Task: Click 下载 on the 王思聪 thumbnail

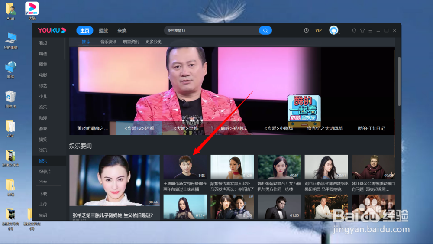Action: [x=202, y=176]
